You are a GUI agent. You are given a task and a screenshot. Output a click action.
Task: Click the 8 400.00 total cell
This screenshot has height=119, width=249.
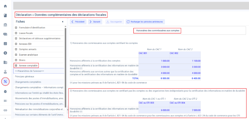click(x=185, y=78)
